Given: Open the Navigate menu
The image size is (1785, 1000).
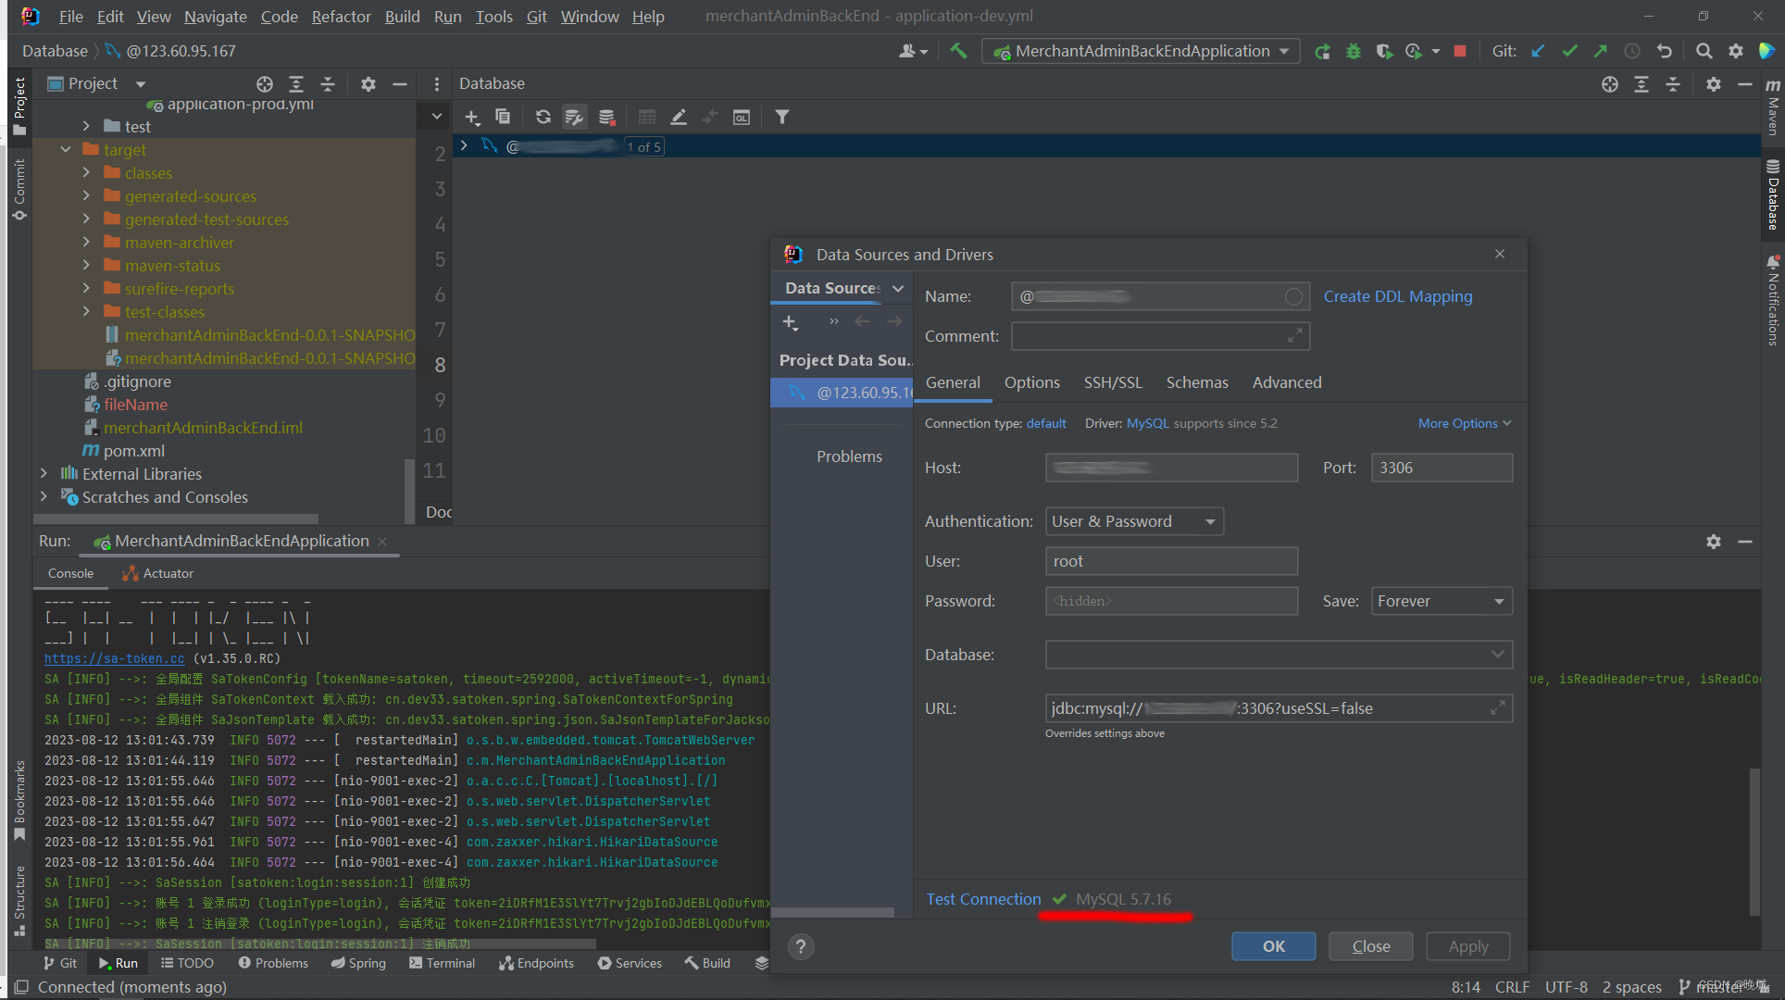Looking at the screenshot, I should click(x=215, y=17).
